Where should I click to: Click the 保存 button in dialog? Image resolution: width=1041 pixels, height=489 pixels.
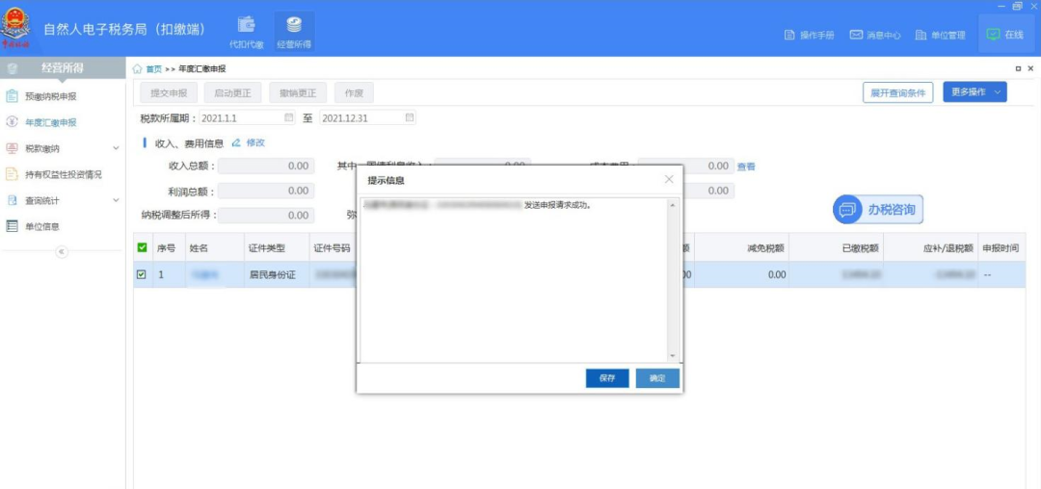(607, 378)
